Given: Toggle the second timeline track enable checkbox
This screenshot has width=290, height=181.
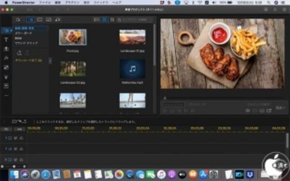Looking at the screenshot, I should pyautogui.click(x=15, y=149).
